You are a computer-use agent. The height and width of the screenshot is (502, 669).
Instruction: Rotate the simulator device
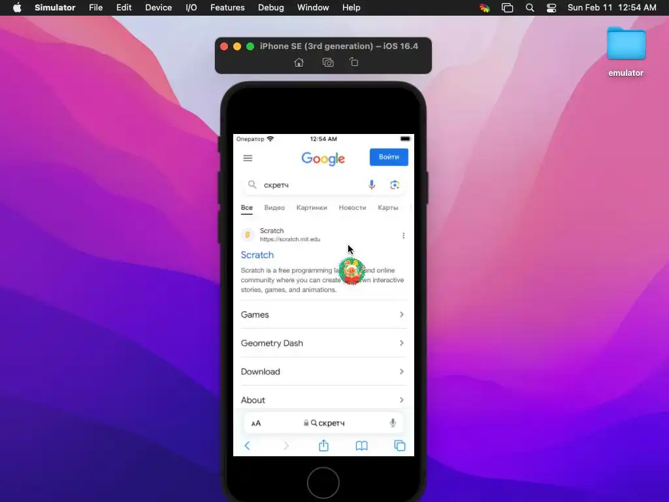tap(353, 62)
